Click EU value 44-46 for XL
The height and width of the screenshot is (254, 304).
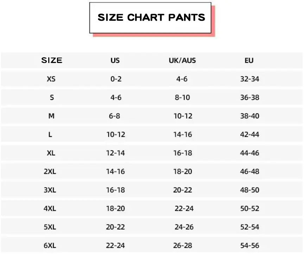click(249, 153)
